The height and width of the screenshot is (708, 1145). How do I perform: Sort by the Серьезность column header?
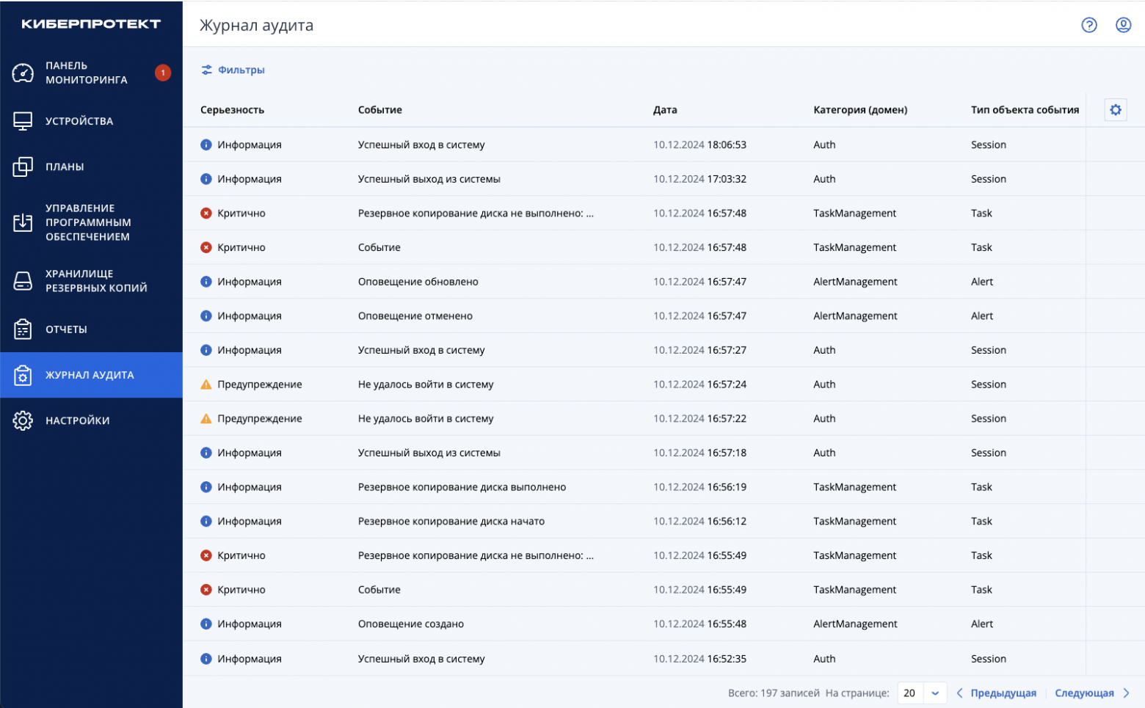pos(232,110)
